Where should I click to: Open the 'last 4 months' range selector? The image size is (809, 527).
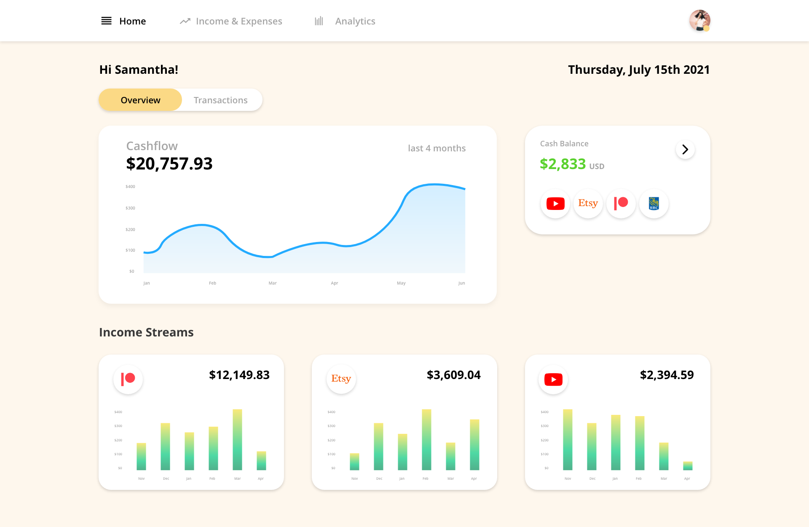437,148
